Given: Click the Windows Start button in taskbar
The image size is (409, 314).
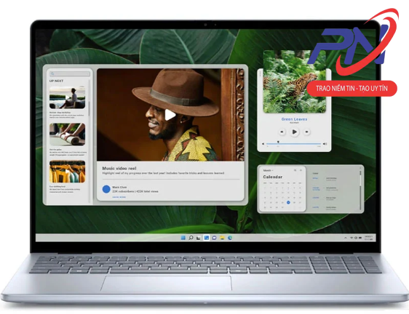Looking at the screenshot, I should click(x=183, y=238).
